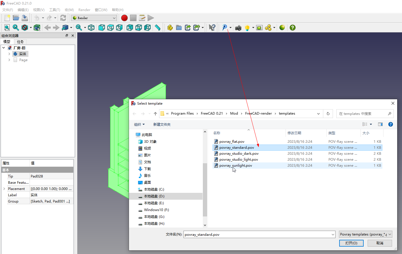This screenshot has width=402, height=254.
Task: Click the yellow spheres materials icon
Action: point(268,28)
